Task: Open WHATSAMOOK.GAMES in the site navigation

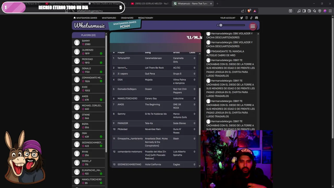Action: [87, 18]
